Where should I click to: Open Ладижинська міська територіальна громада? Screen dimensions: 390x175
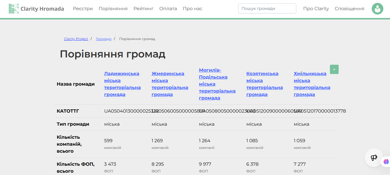122,84
